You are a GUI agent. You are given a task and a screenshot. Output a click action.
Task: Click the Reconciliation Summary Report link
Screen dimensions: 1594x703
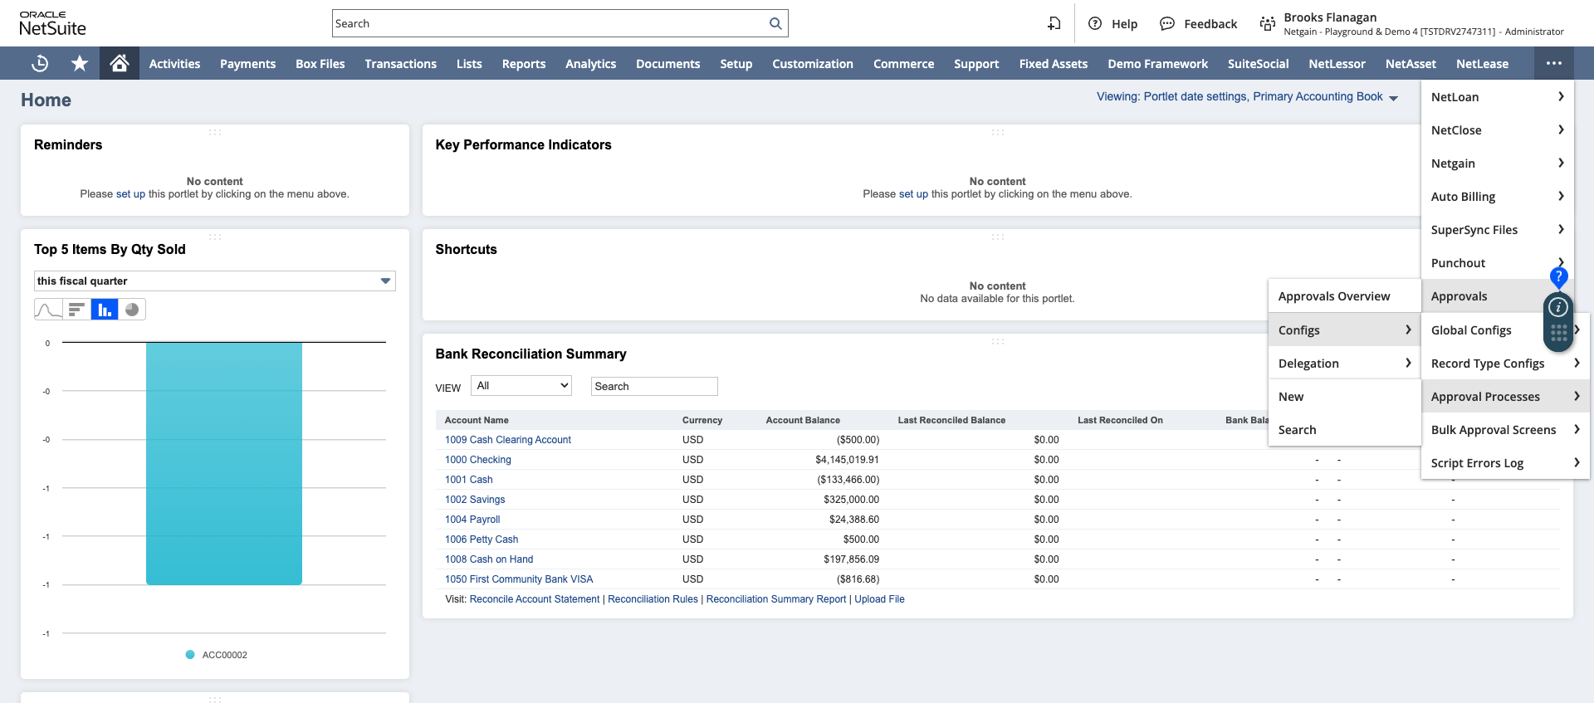point(775,599)
